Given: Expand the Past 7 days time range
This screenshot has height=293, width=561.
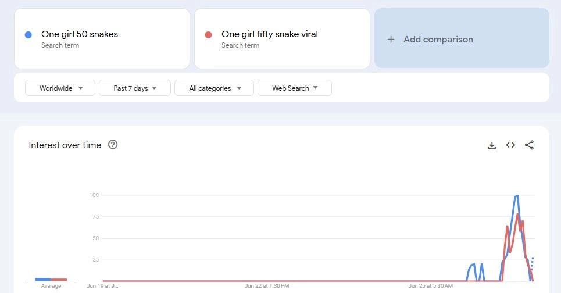Looking at the screenshot, I should pos(134,88).
